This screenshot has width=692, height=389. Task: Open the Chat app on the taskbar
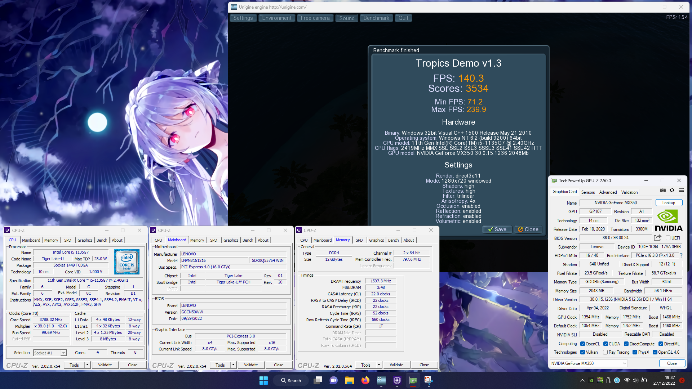click(x=333, y=380)
